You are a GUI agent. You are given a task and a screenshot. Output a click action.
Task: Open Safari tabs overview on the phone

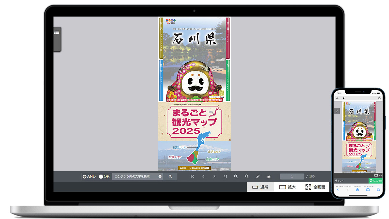[x=378, y=189]
